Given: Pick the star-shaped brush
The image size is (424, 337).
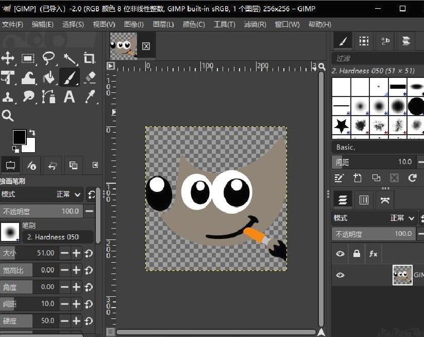Looking at the screenshot, I should point(341,125).
